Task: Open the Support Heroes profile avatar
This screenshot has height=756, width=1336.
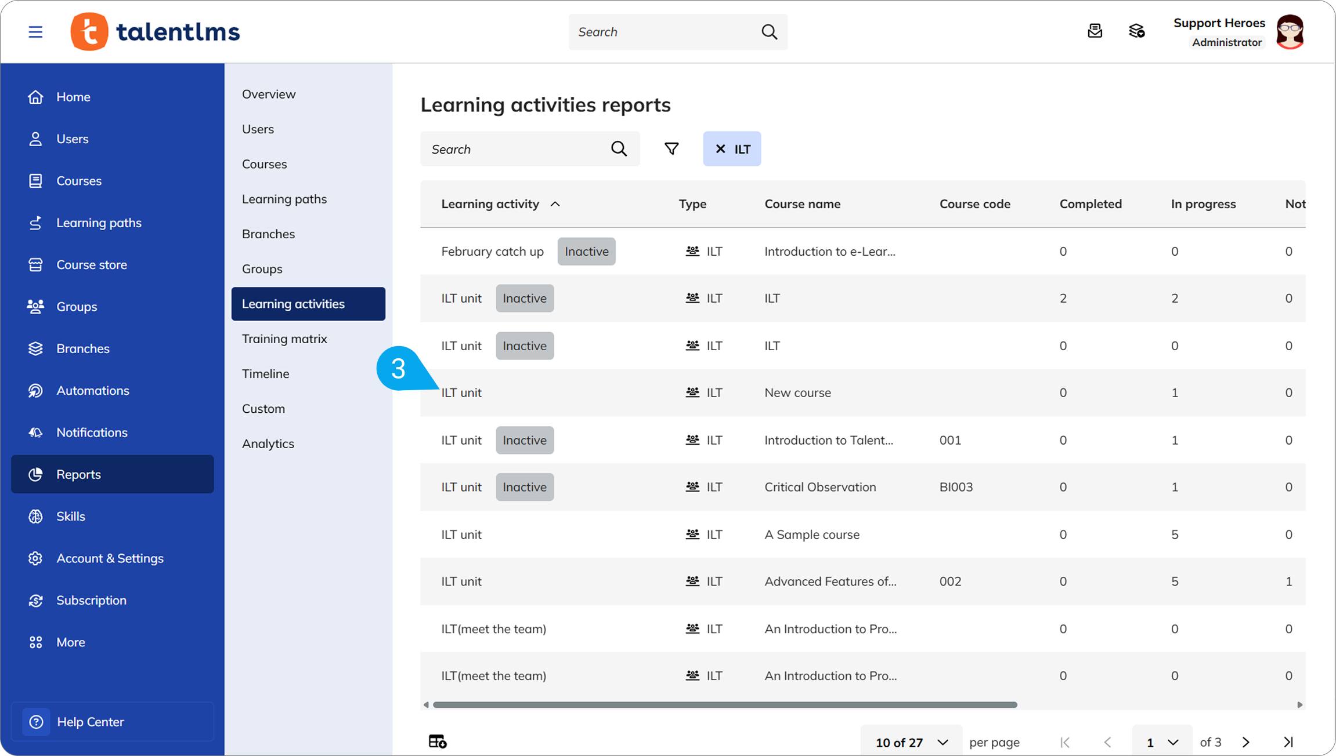Action: point(1290,32)
